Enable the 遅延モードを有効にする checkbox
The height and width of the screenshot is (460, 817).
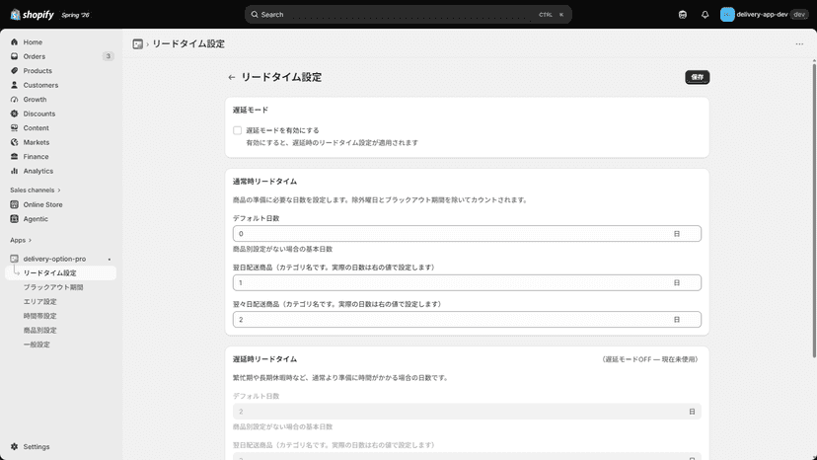tap(237, 130)
